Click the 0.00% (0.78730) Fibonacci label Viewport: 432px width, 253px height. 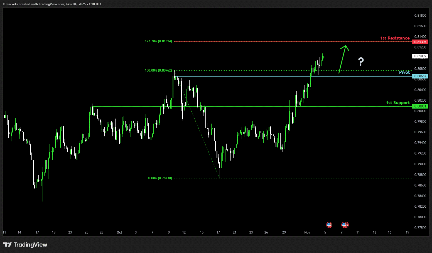[x=160, y=178]
